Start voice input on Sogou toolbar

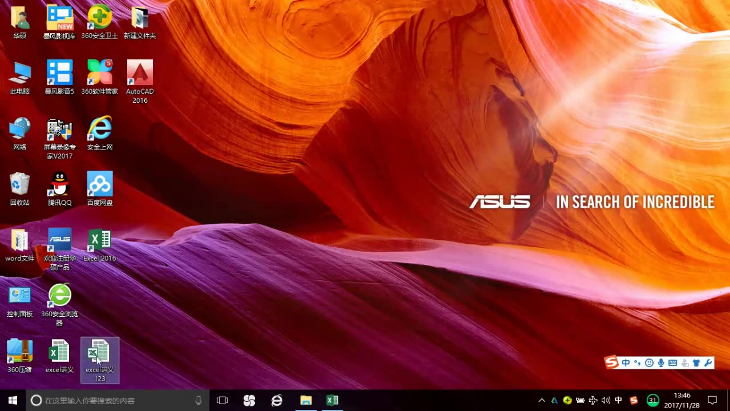(x=661, y=363)
